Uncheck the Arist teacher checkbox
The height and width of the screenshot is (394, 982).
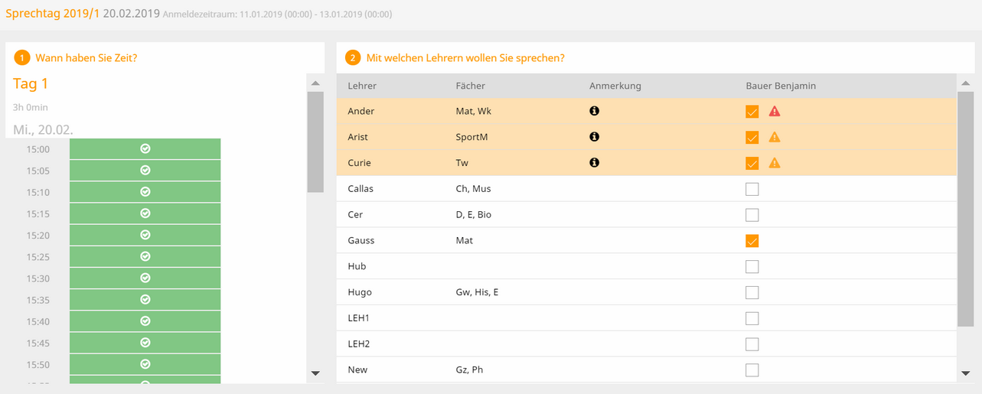click(752, 138)
